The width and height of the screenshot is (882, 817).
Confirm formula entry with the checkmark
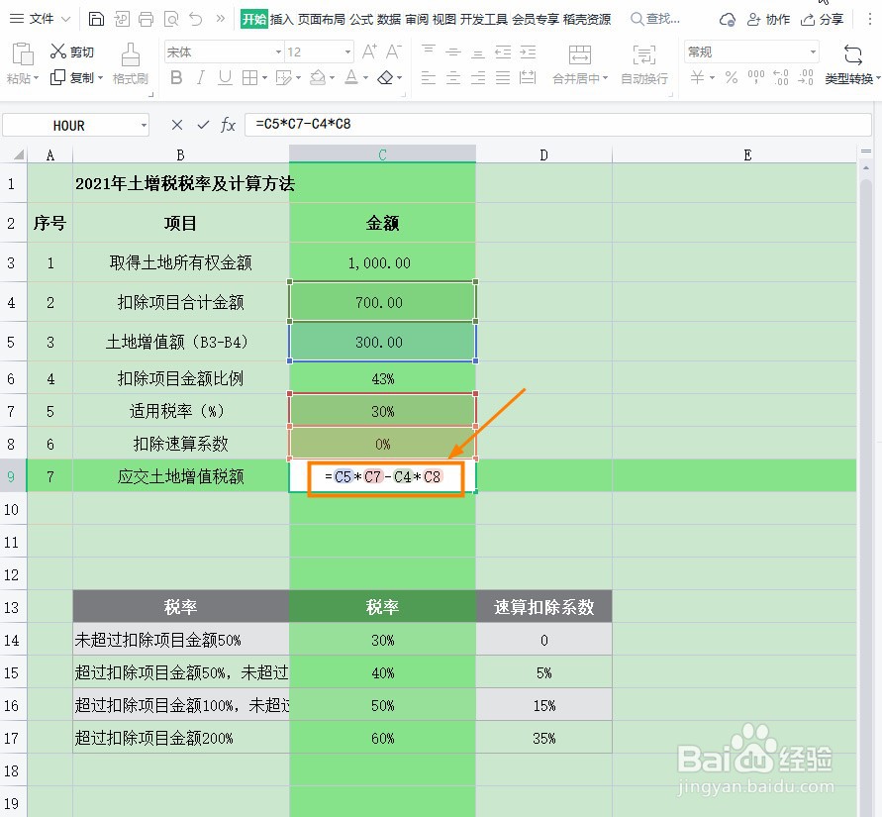(x=201, y=126)
